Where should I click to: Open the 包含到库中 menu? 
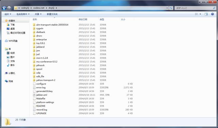click(23, 14)
